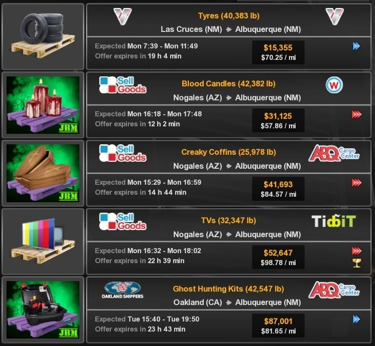Click Sell Goods logo on Creaky Coffins row
The height and width of the screenshot is (346, 375).
(x=123, y=153)
